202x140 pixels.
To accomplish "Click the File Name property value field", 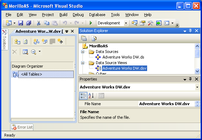I will pos(166,104).
